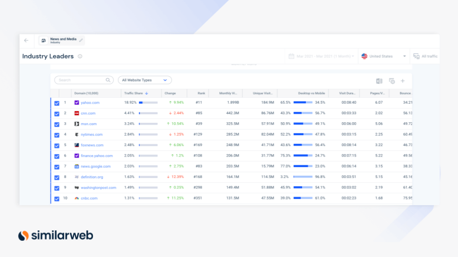Go back using the left arrow icon
The height and width of the screenshot is (257, 458).
click(x=26, y=40)
